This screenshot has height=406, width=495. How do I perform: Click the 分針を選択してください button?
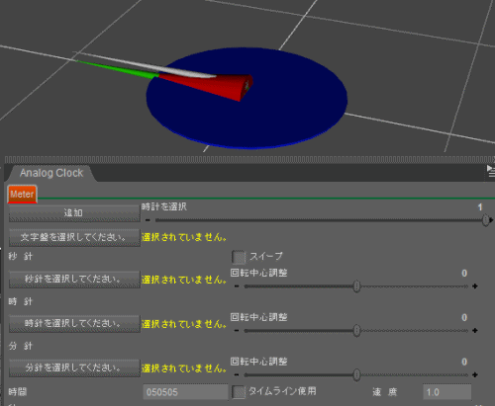coord(74,367)
